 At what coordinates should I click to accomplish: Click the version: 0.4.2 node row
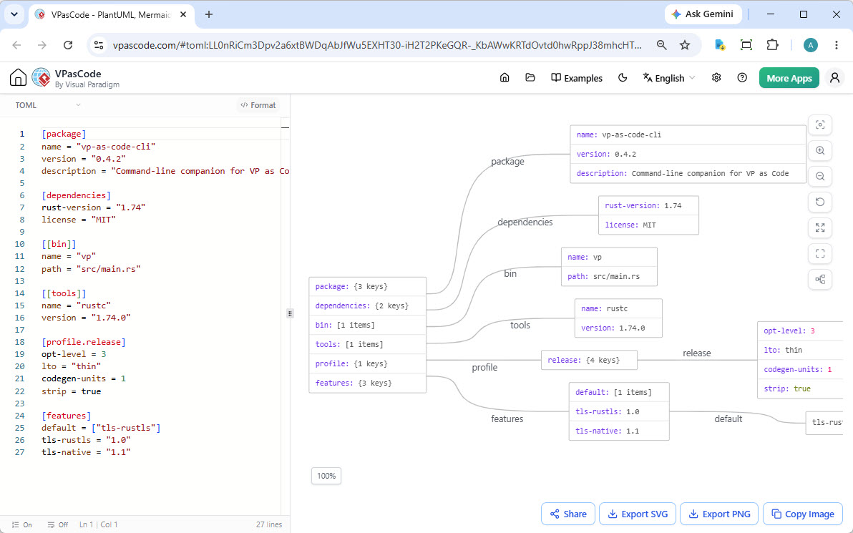(688, 154)
